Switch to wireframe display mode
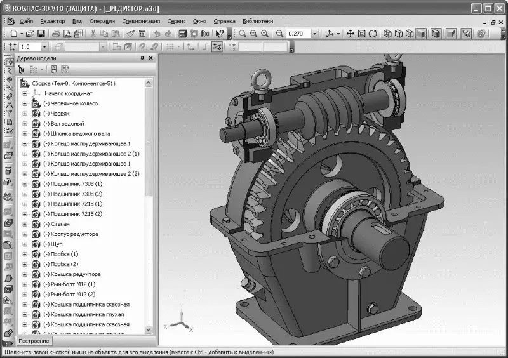Viewport: 508px width, 358px height. point(387,34)
